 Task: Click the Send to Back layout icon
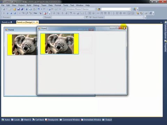pyautogui.click(x=141, y=13)
